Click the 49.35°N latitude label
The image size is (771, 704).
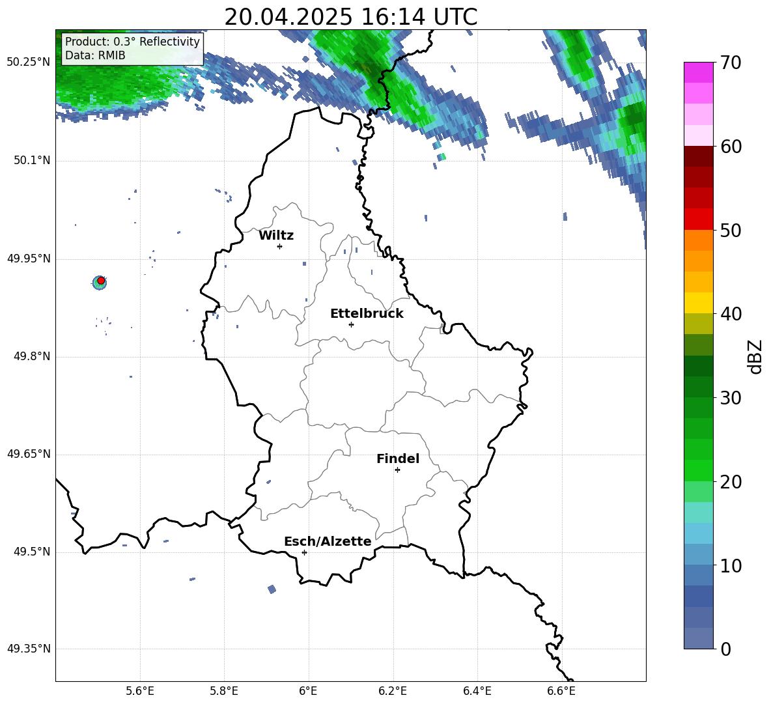coord(29,649)
